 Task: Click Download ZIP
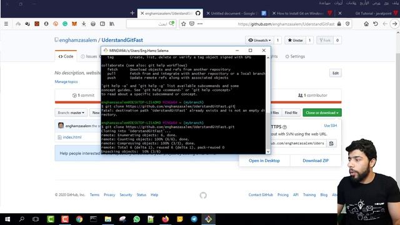pos(316,161)
